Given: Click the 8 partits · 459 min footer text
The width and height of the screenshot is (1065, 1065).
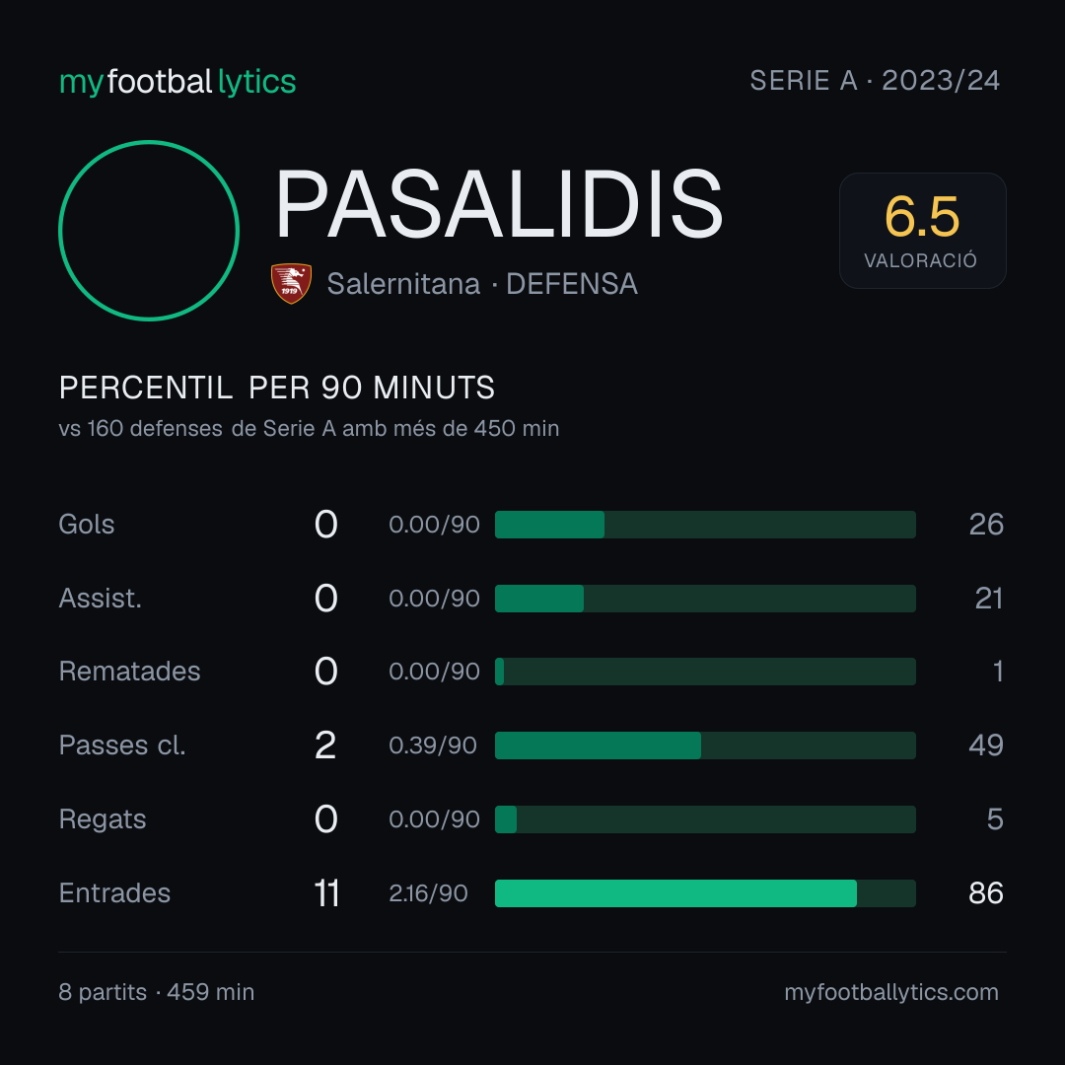Looking at the screenshot, I should 156,992.
